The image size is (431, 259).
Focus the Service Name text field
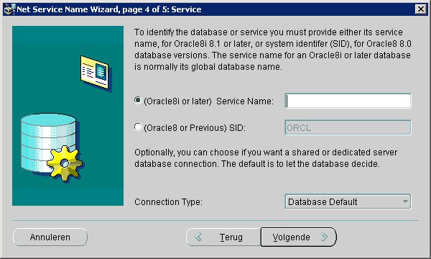point(348,101)
